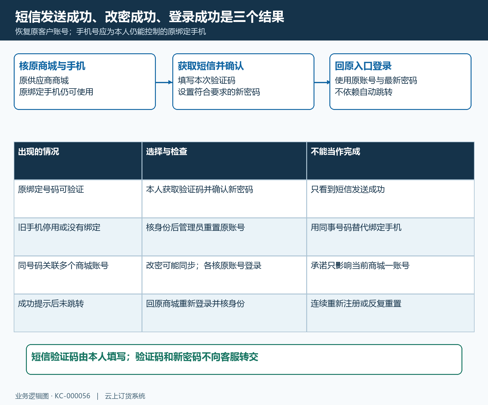Select the cell 承诺只影响当前商城一账号
Viewport: 488px width, 405px height.
click(390, 275)
